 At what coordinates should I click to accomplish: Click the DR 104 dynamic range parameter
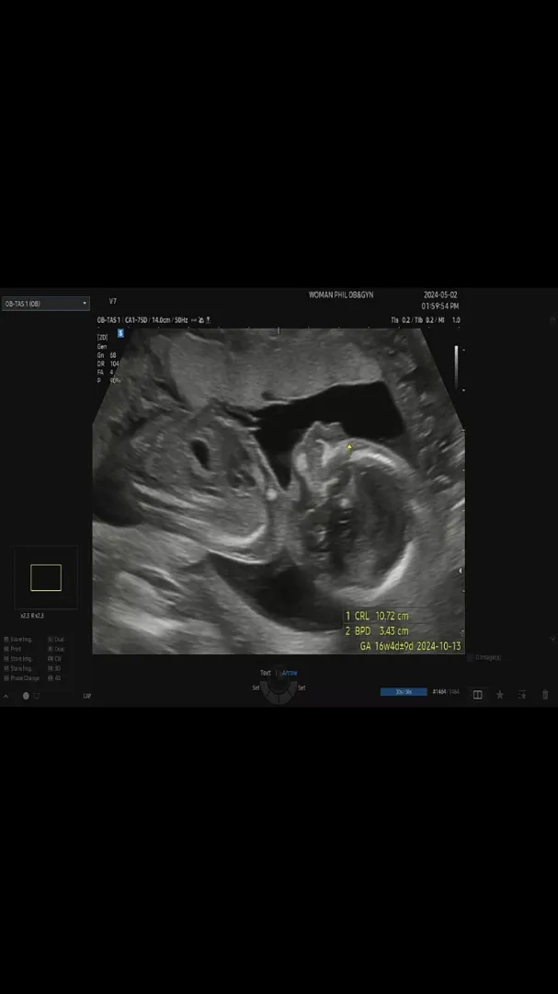coord(108,364)
